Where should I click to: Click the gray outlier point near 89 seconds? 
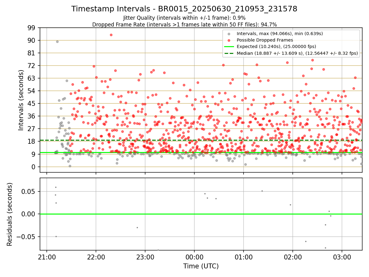[57, 42]
